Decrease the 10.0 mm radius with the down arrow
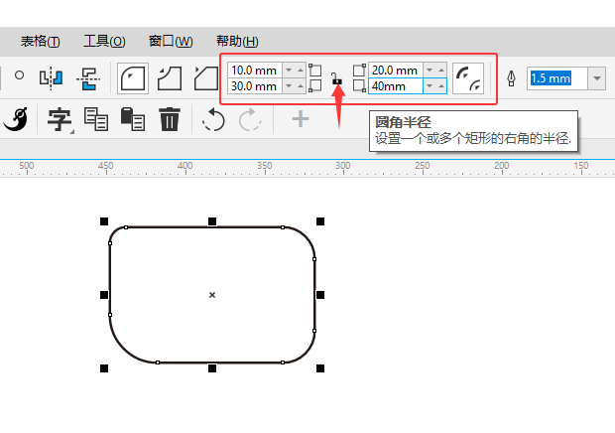Viewport: 615px width, 433px height. point(289,71)
